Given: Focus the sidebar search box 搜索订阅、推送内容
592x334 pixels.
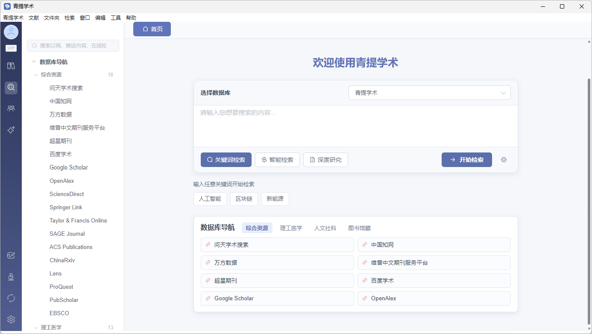Looking at the screenshot, I should (73, 46).
